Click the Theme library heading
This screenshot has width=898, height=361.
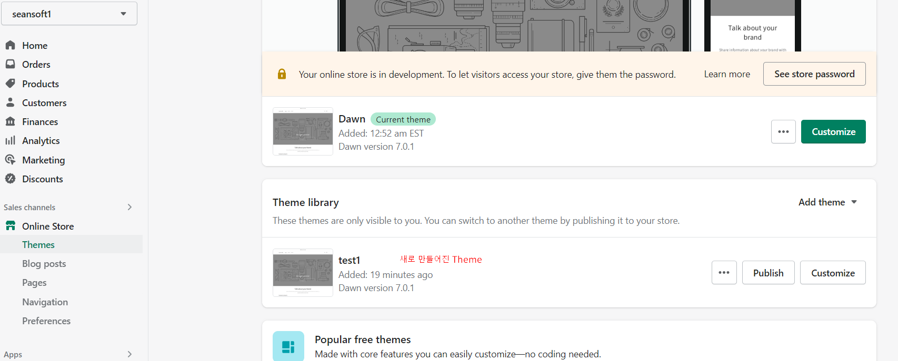click(306, 202)
